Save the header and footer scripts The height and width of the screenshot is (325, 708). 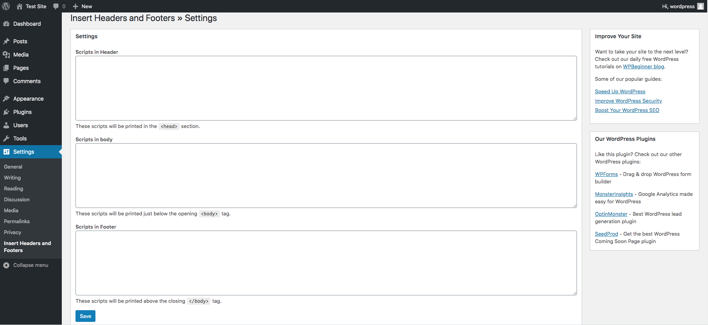pyautogui.click(x=85, y=316)
